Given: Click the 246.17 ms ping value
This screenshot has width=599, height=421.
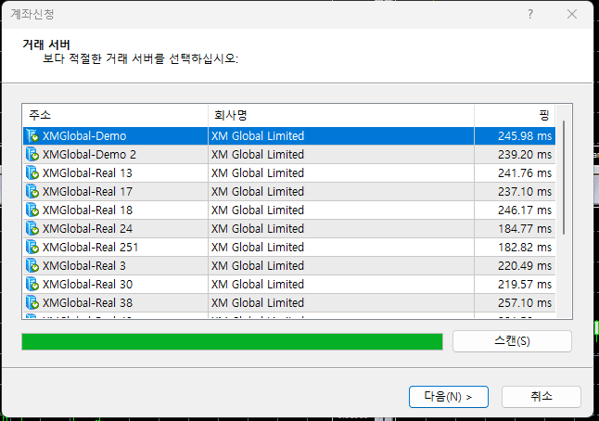Looking at the screenshot, I should click(x=525, y=210).
